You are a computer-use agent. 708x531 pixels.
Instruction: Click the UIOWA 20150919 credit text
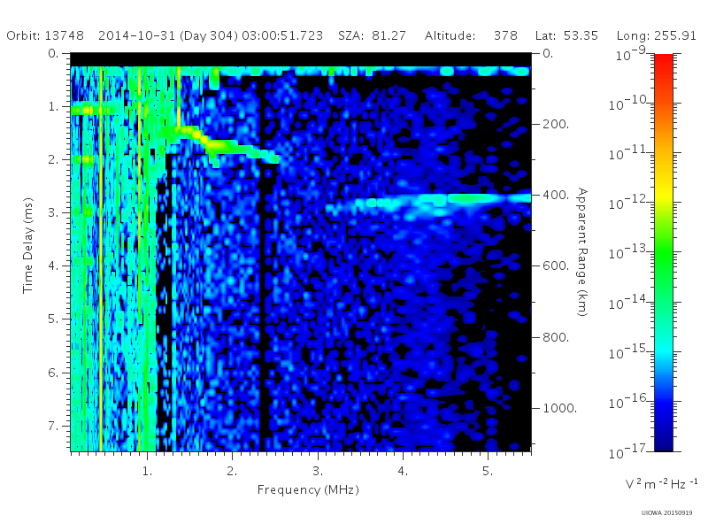click(x=666, y=513)
